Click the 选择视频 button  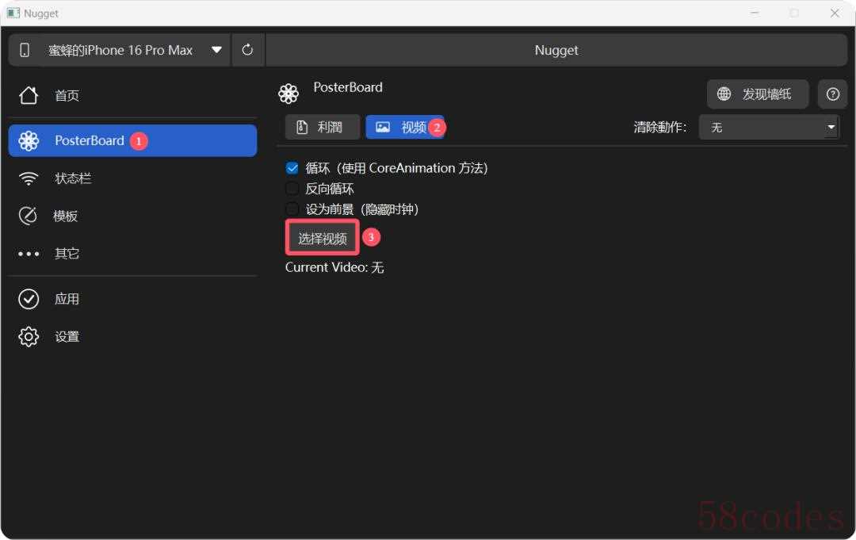323,238
